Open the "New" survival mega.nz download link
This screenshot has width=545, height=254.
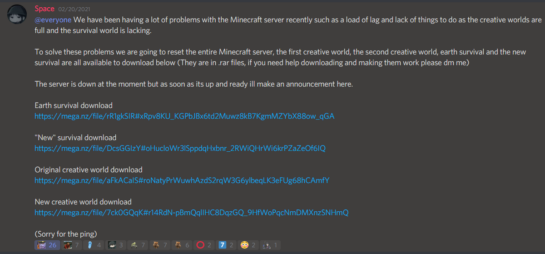(x=180, y=148)
